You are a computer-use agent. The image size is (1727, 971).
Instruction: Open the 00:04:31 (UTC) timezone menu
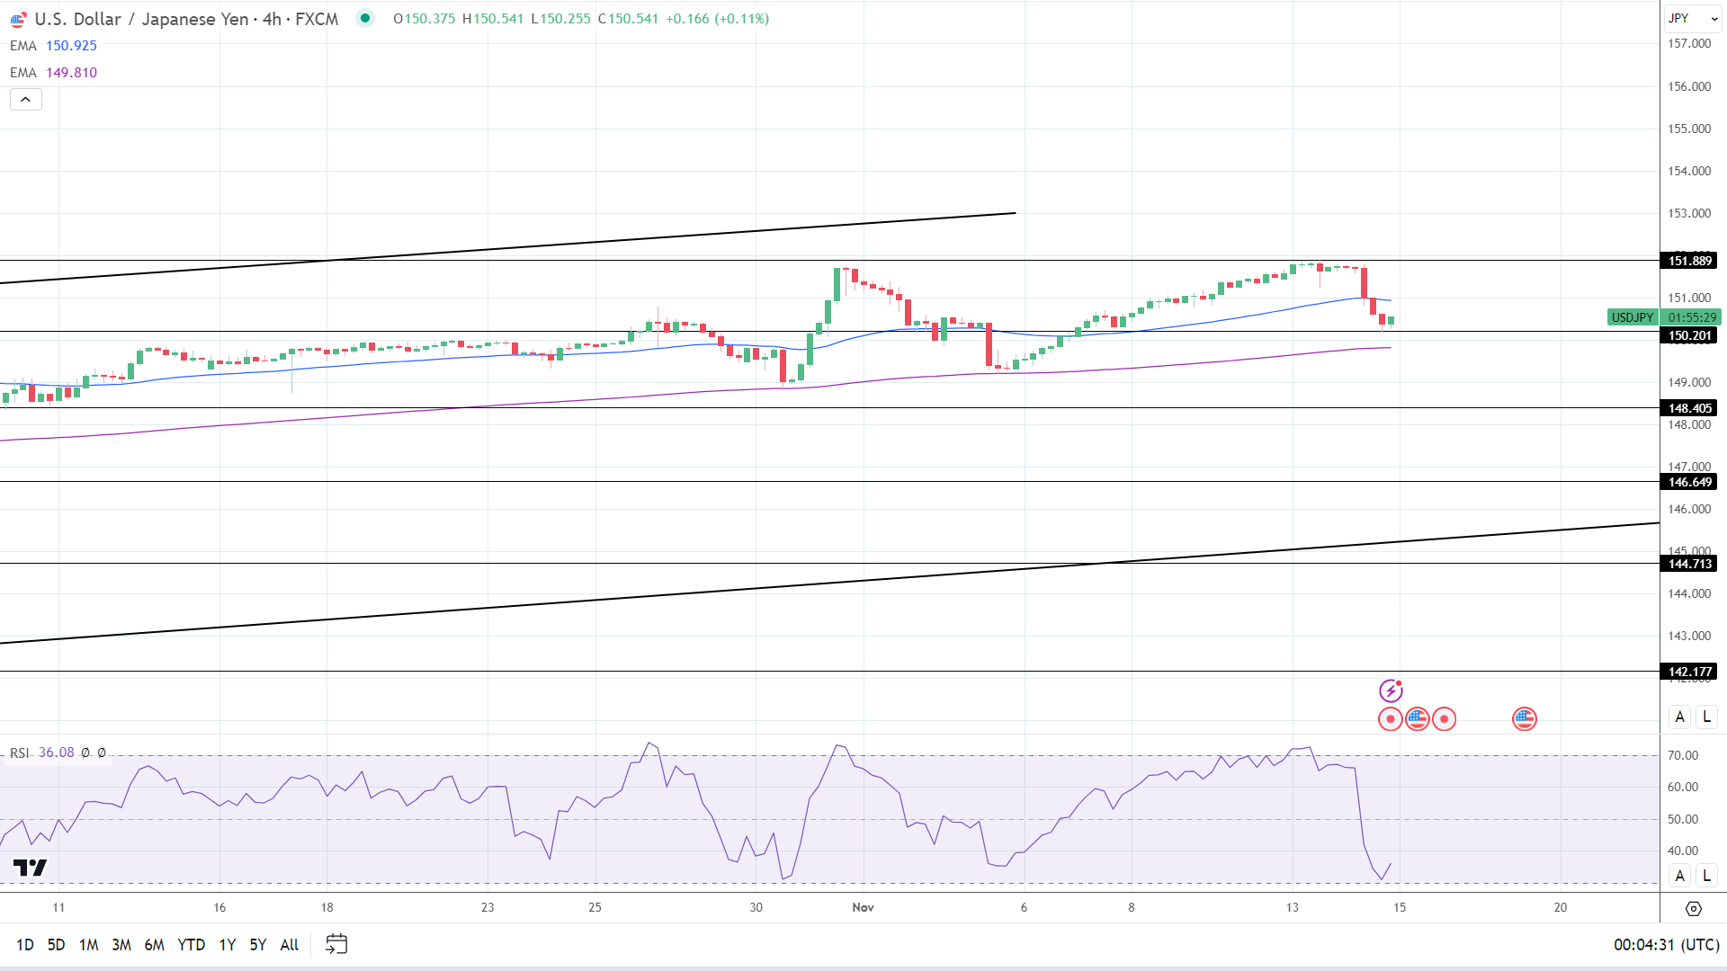[1666, 945]
